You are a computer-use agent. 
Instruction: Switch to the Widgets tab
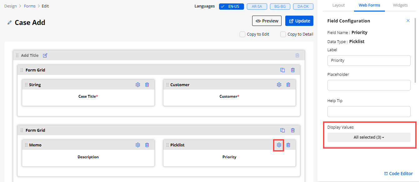pos(400,5)
